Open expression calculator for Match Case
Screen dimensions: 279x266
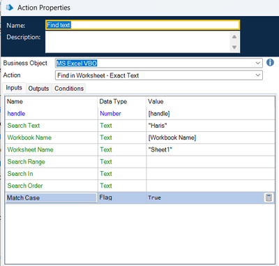269,198
